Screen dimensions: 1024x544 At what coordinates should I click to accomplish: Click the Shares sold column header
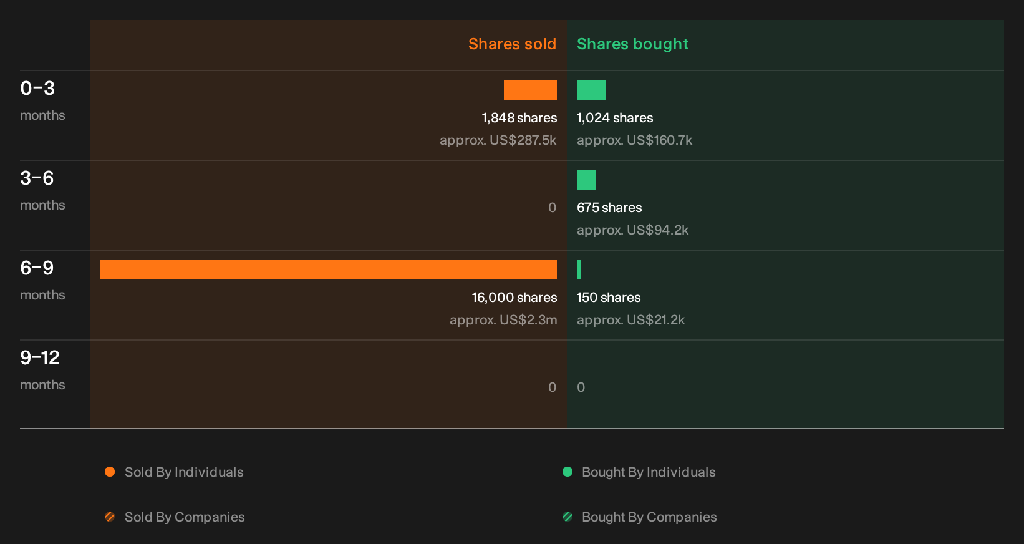click(x=512, y=44)
